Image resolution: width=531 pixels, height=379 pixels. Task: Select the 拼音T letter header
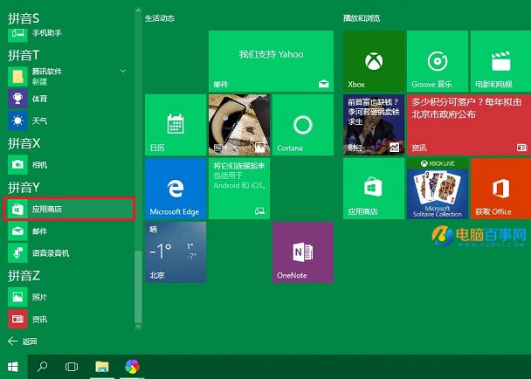(x=24, y=55)
